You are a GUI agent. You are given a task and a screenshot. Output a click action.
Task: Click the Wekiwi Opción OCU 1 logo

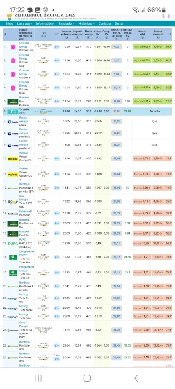point(13,158)
